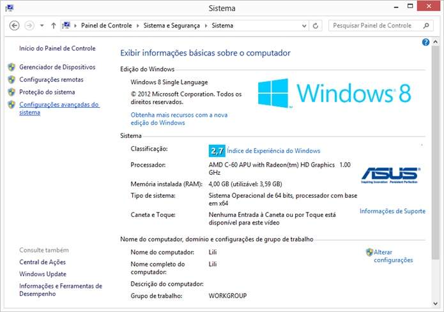Screen dimensions: 444x312
Task: Open Configurações remotas
Action: point(51,80)
